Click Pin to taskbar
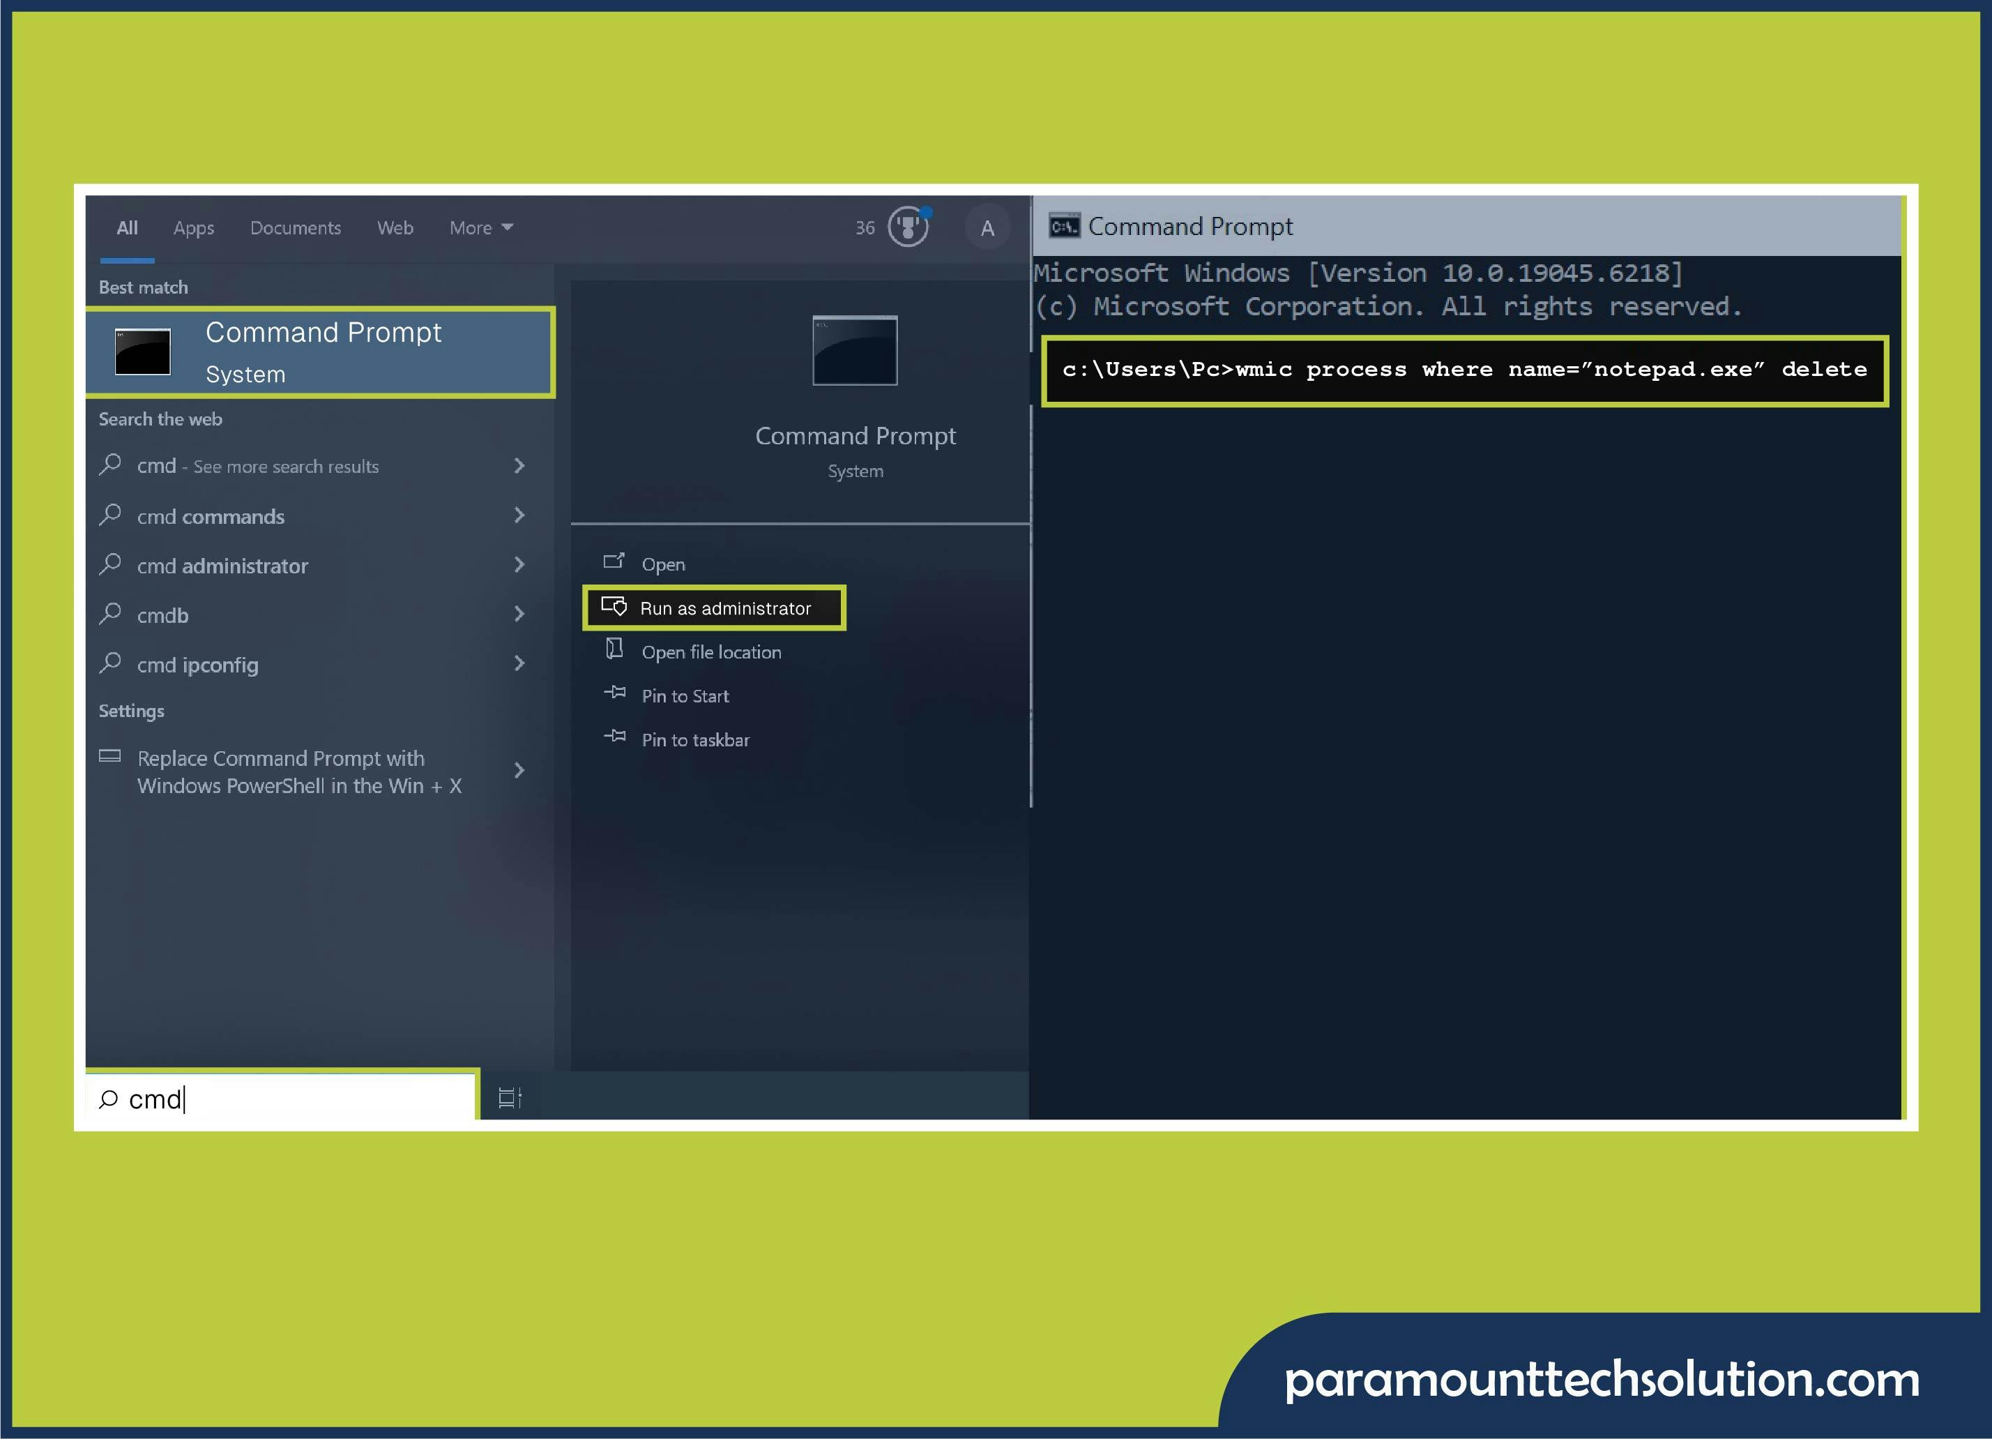 tap(696, 739)
